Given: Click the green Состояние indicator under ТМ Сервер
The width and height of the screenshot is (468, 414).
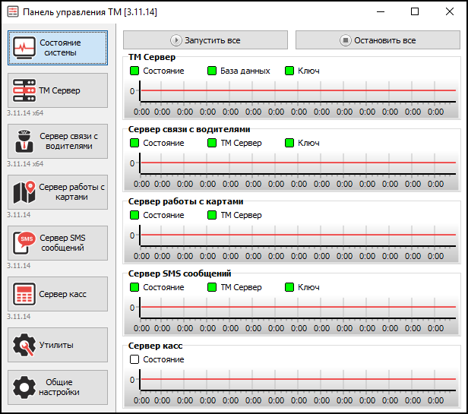Looking at the screenshot, I should pos(134,71).
